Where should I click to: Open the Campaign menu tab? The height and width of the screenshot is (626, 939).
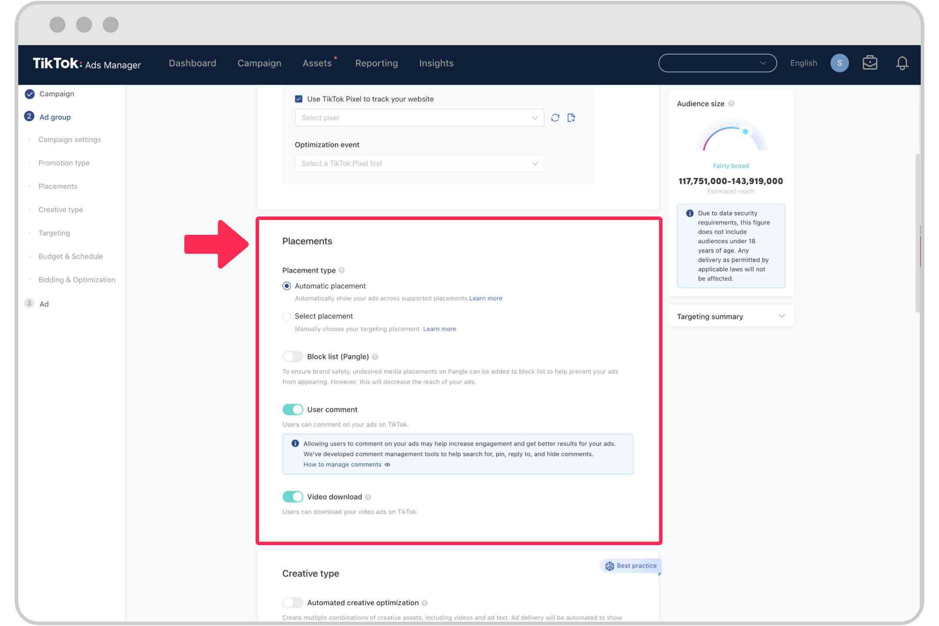[259, 63]
